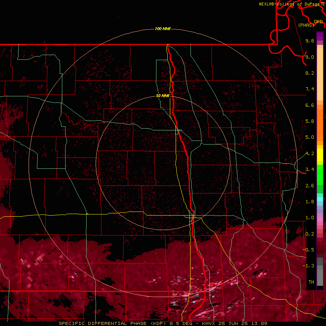Click the 8.2 scale value
This screenshot has width=326, height=326.
310,73
